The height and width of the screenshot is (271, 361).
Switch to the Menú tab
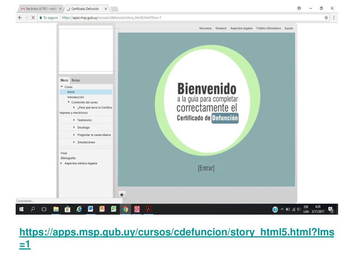[64, 80]
